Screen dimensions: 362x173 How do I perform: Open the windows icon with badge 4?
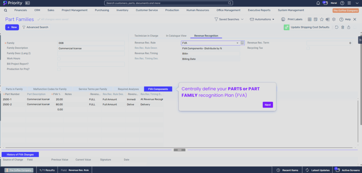pyautogui.click(x=325, y=3)
